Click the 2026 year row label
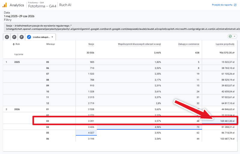 pyautogui.click(x=17, y=109)
